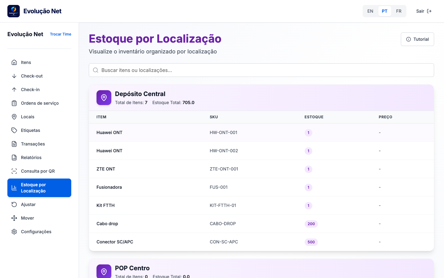Open Relatórios from the sidebar
Image resolution: width=444 pixels, height=278 pixels.
pos(39,158)
